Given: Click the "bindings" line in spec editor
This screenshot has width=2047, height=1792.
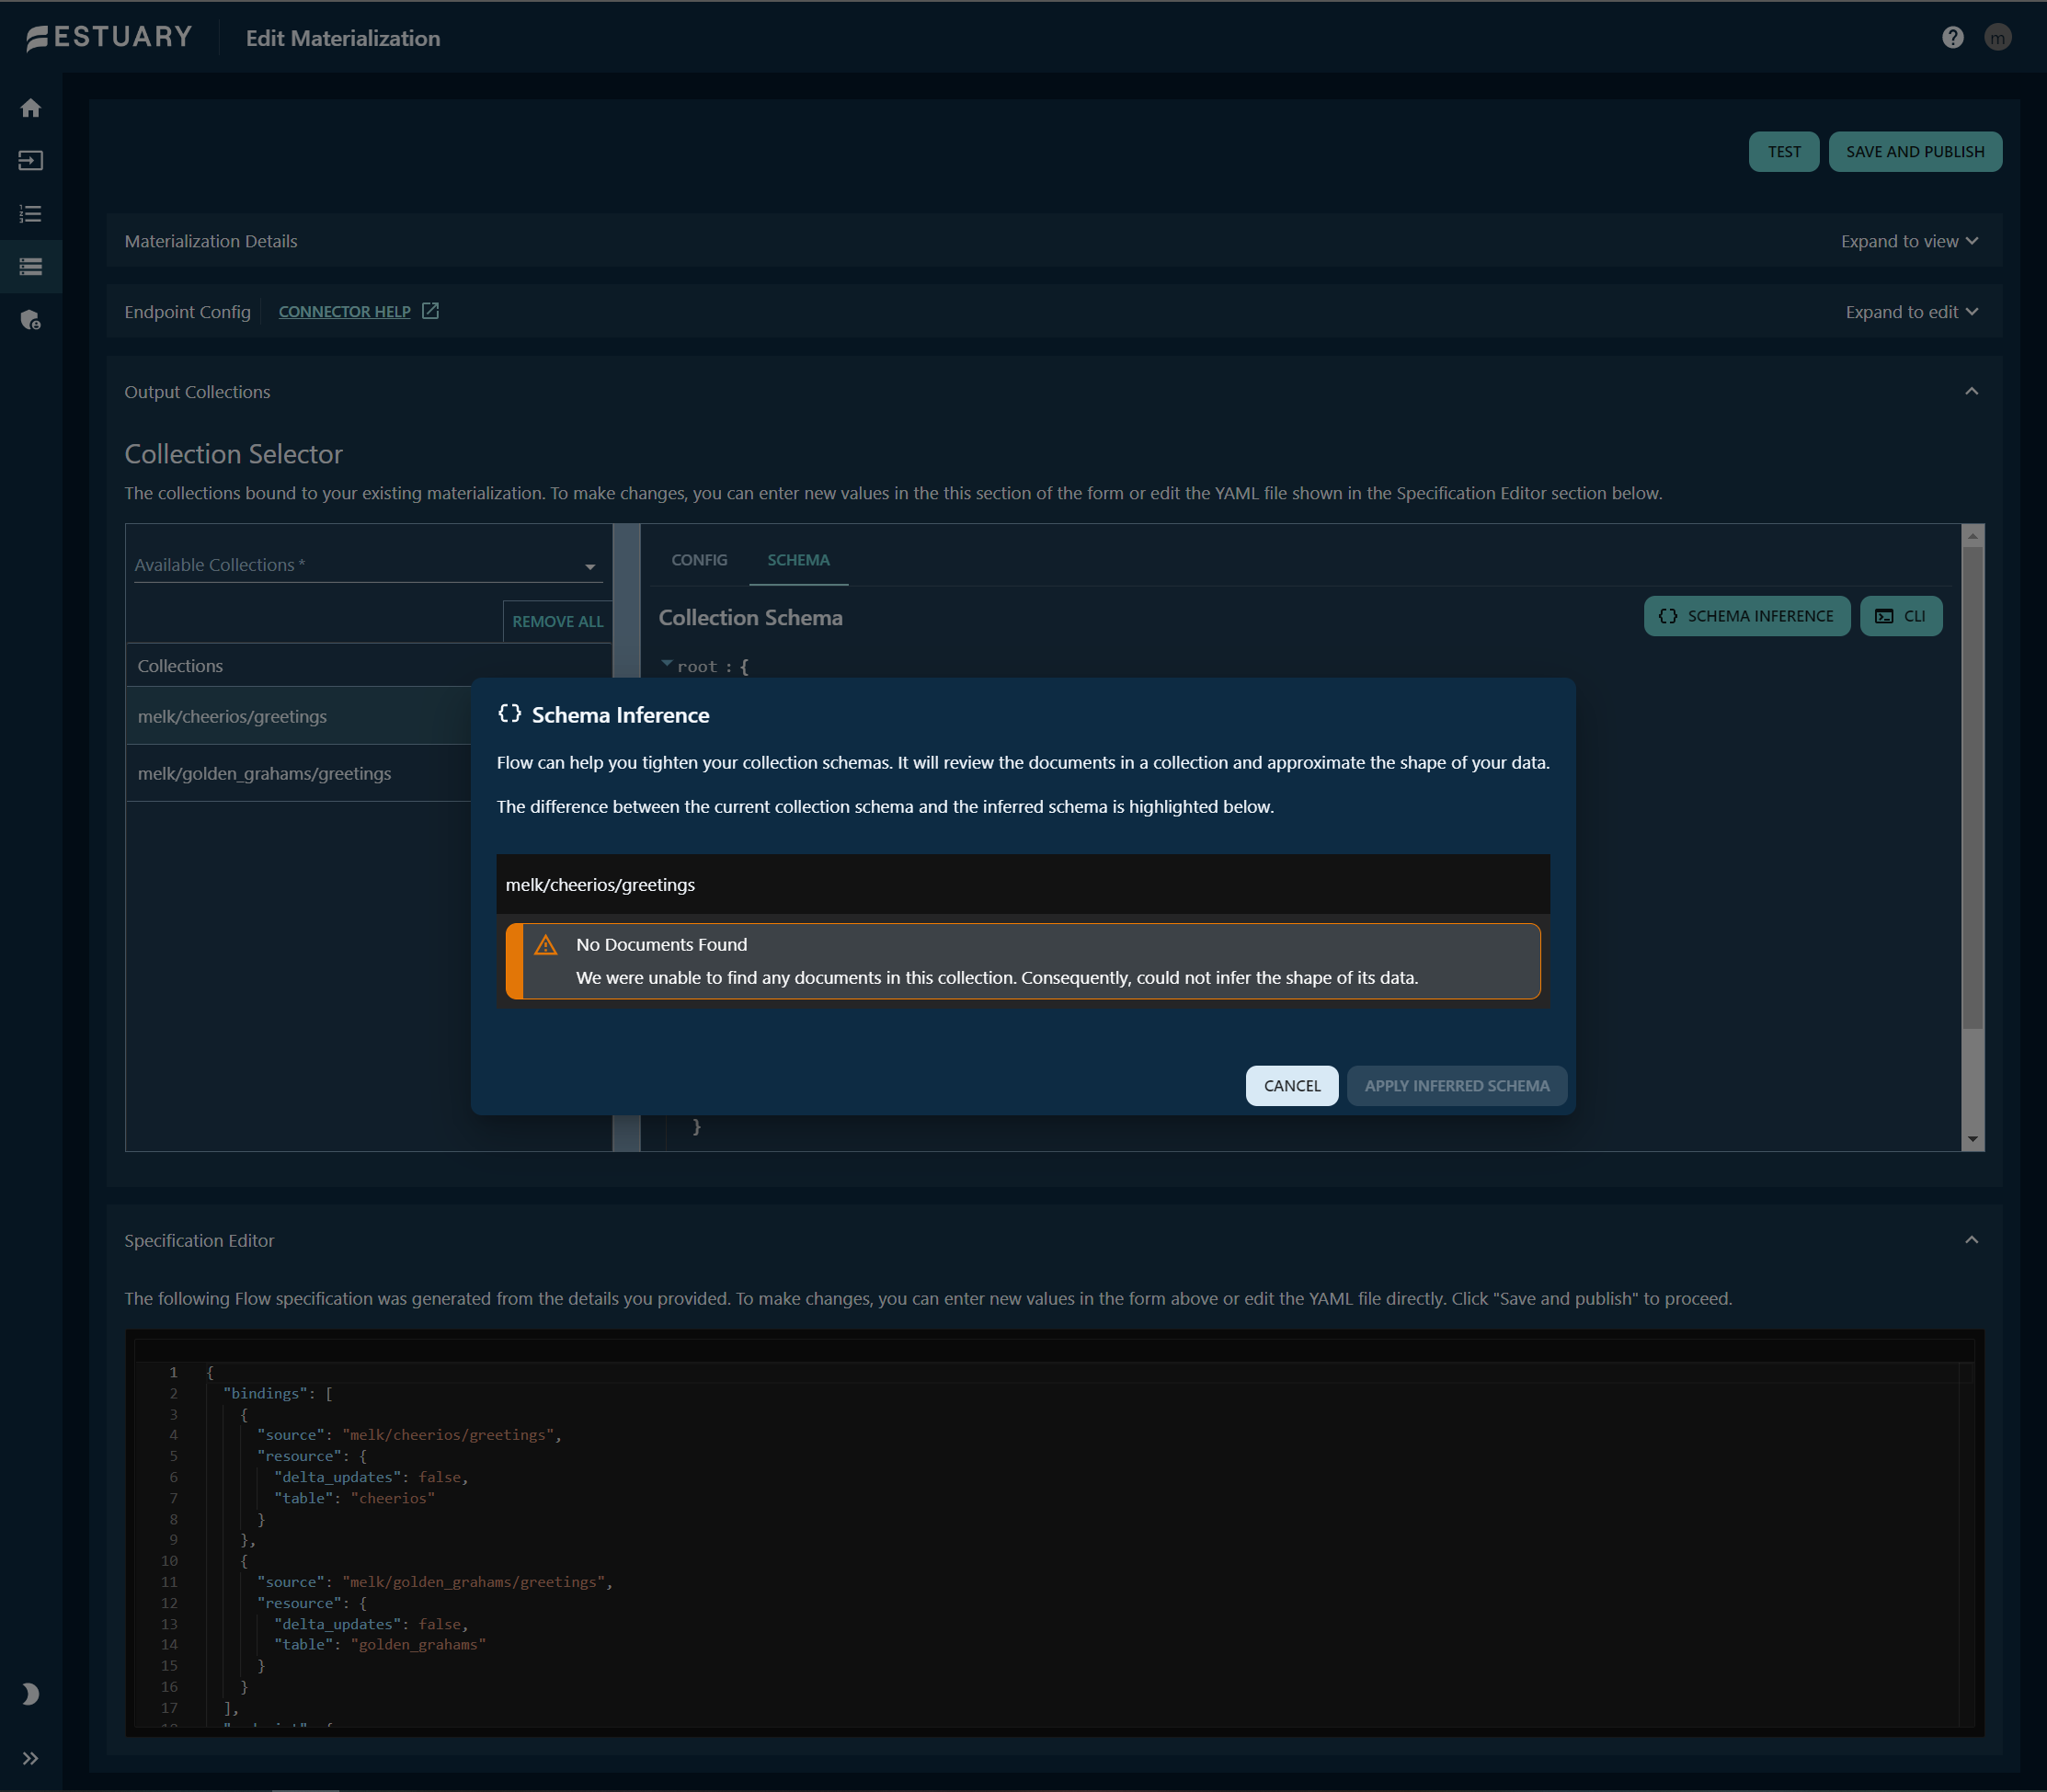Looking at the screenshot, I should tap(277, 1393).
